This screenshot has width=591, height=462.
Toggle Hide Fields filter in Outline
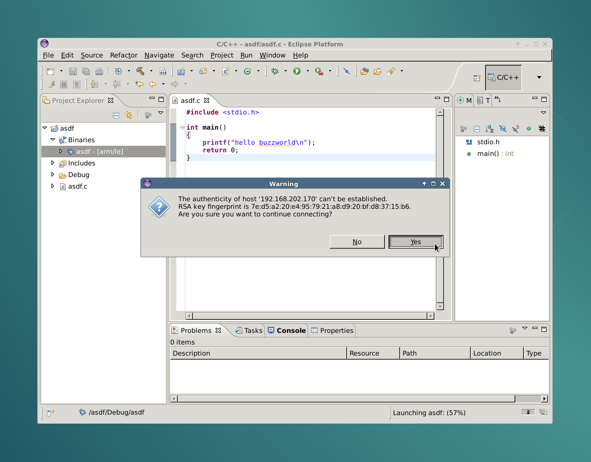click(502, 129)
